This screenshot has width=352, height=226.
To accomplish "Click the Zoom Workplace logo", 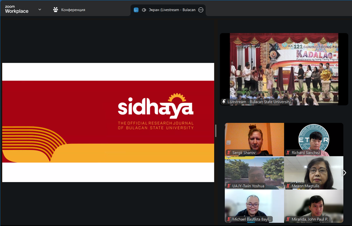I will pos(17,9).
